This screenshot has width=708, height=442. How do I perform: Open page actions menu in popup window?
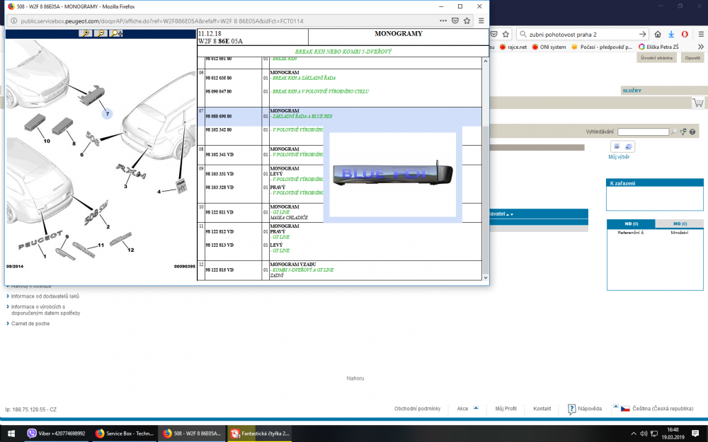click(x=443, y=21)
